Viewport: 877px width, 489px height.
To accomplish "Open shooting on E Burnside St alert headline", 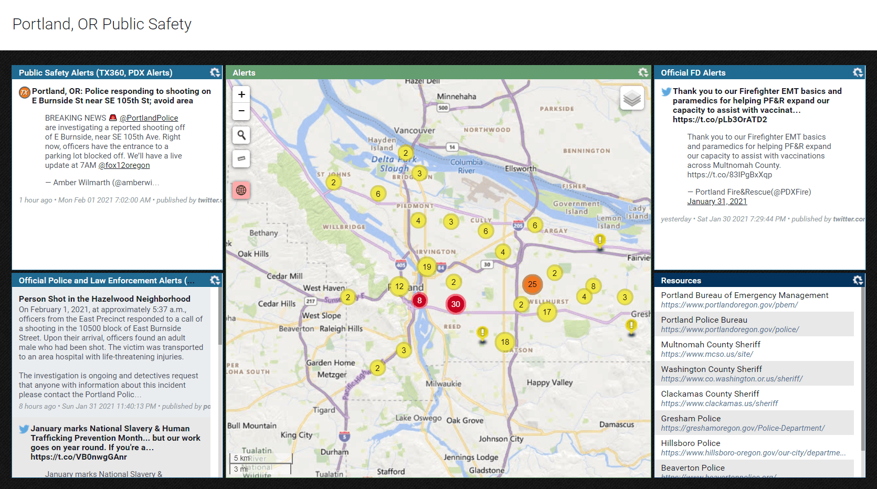I will pyautogui.click(x=121, y=96).
